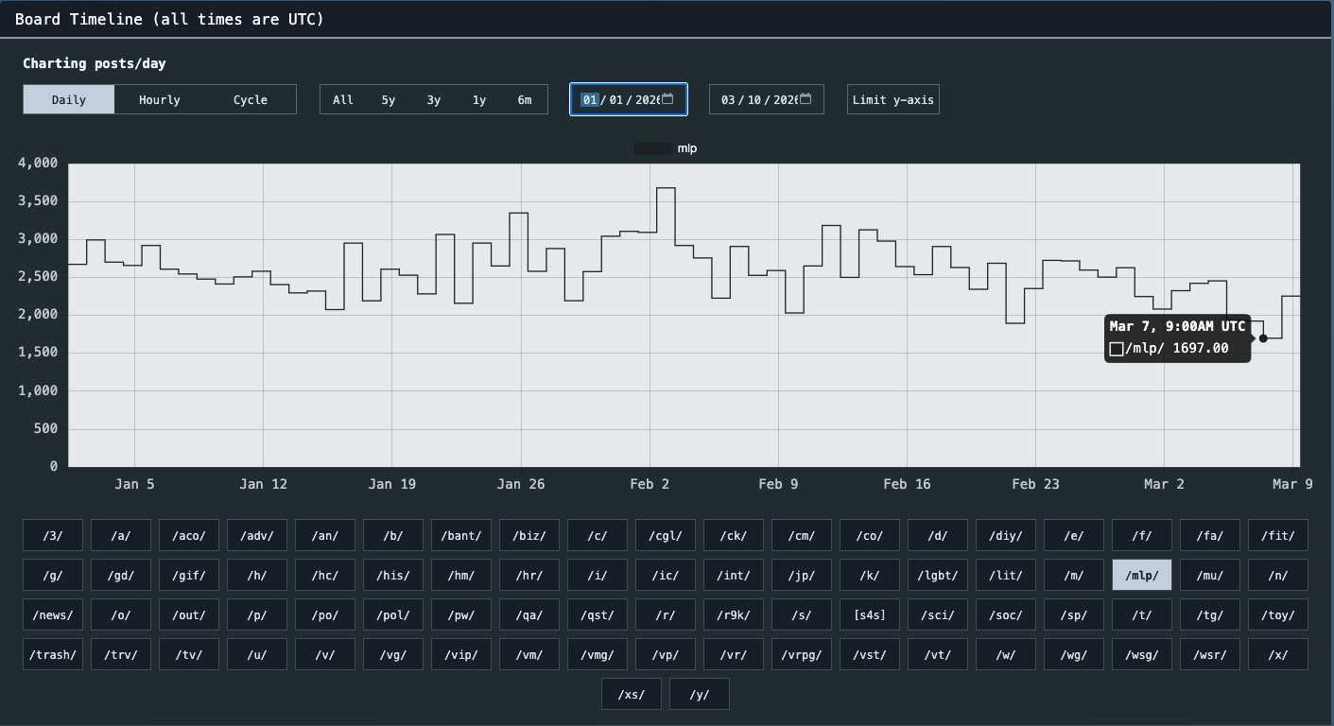The height and width of the screenshot is (726, 1334).
Task: Choose the /pol/ board
Action: click(x=393, y=614)
